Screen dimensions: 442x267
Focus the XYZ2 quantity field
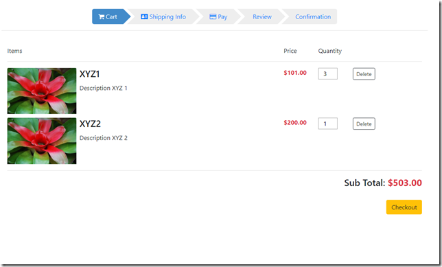pos(327,124)
